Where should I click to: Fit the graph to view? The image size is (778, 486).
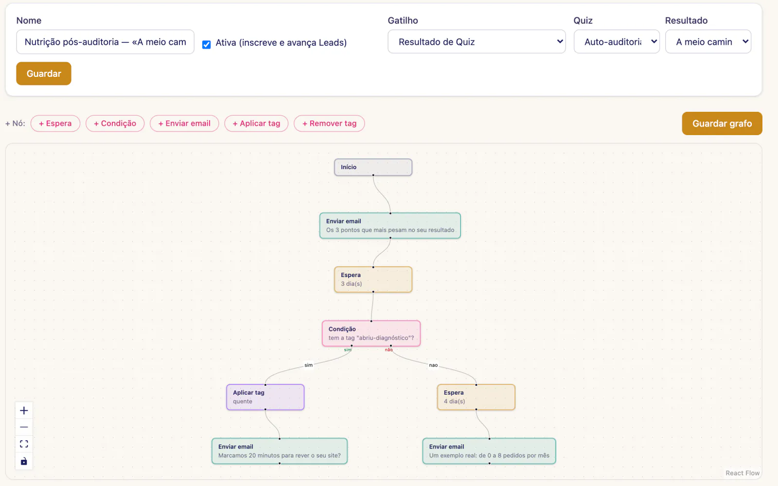coord(24,444)
